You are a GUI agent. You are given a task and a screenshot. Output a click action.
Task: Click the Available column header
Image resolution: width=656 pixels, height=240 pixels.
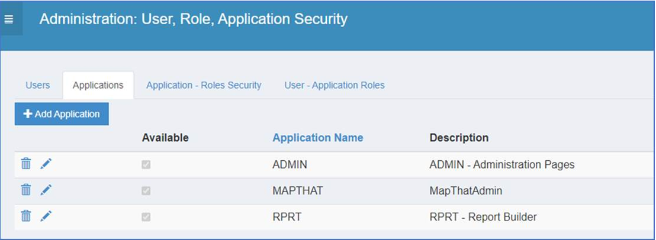(165, 138)
